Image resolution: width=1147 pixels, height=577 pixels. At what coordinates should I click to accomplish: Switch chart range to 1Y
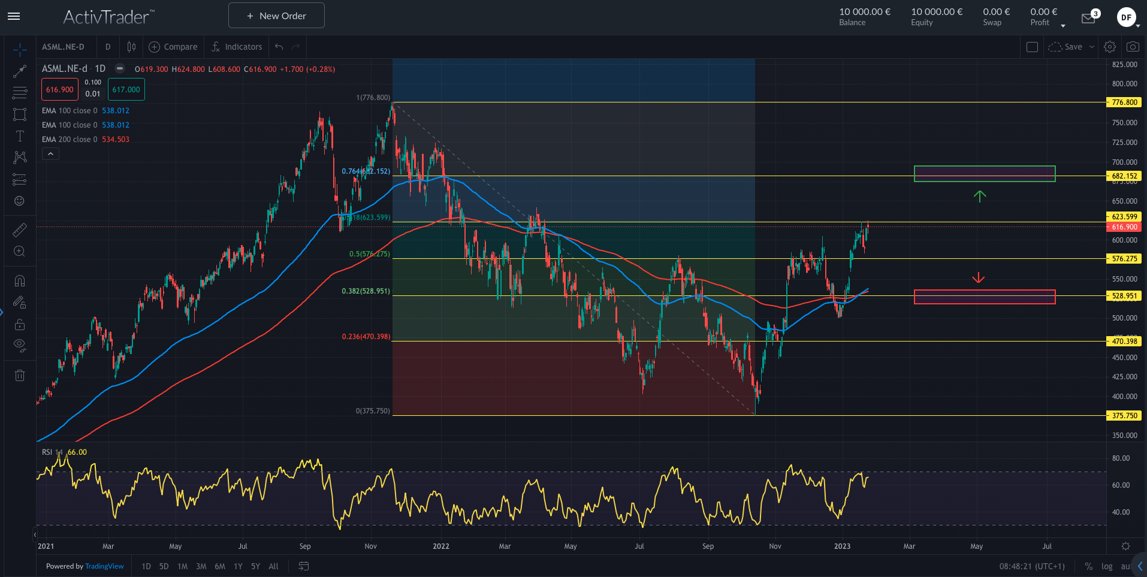238,566
